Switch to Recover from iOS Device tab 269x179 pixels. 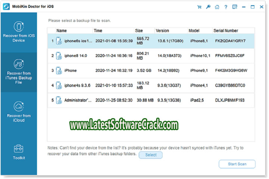[19, 32]
